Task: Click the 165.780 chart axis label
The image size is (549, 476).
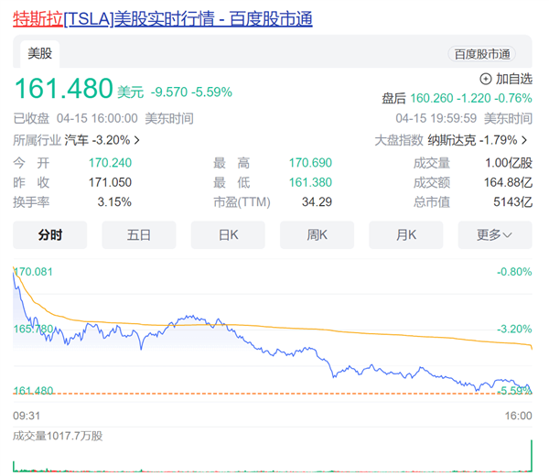Action: click(33, 329)
